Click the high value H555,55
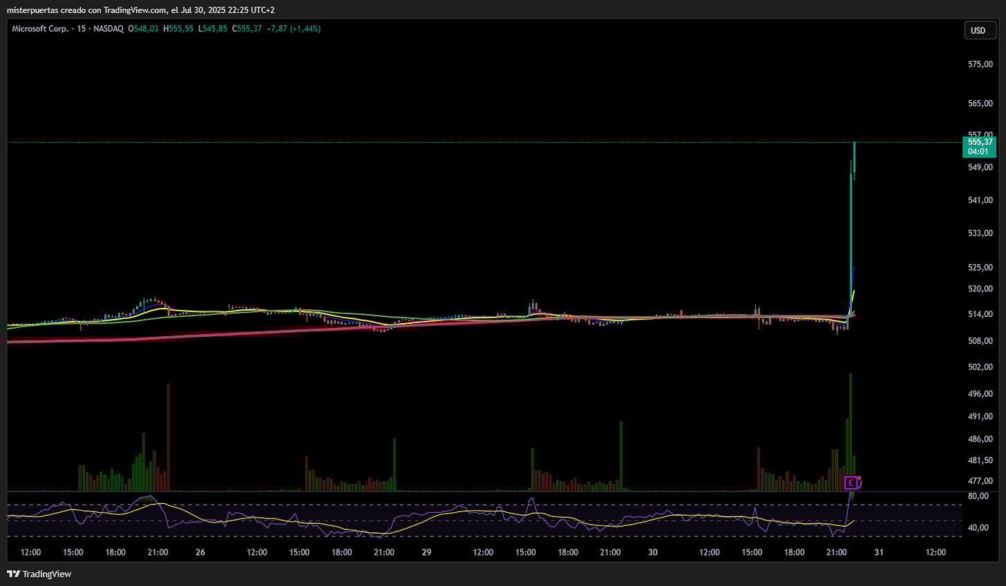This screenshot has width=1006, height=586. pos(178,29)
